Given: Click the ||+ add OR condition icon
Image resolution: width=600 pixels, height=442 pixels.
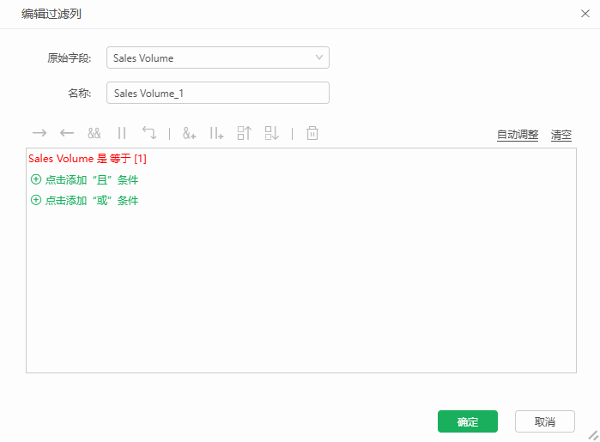Looking at the screenshot, I should [x=216, y=133].
